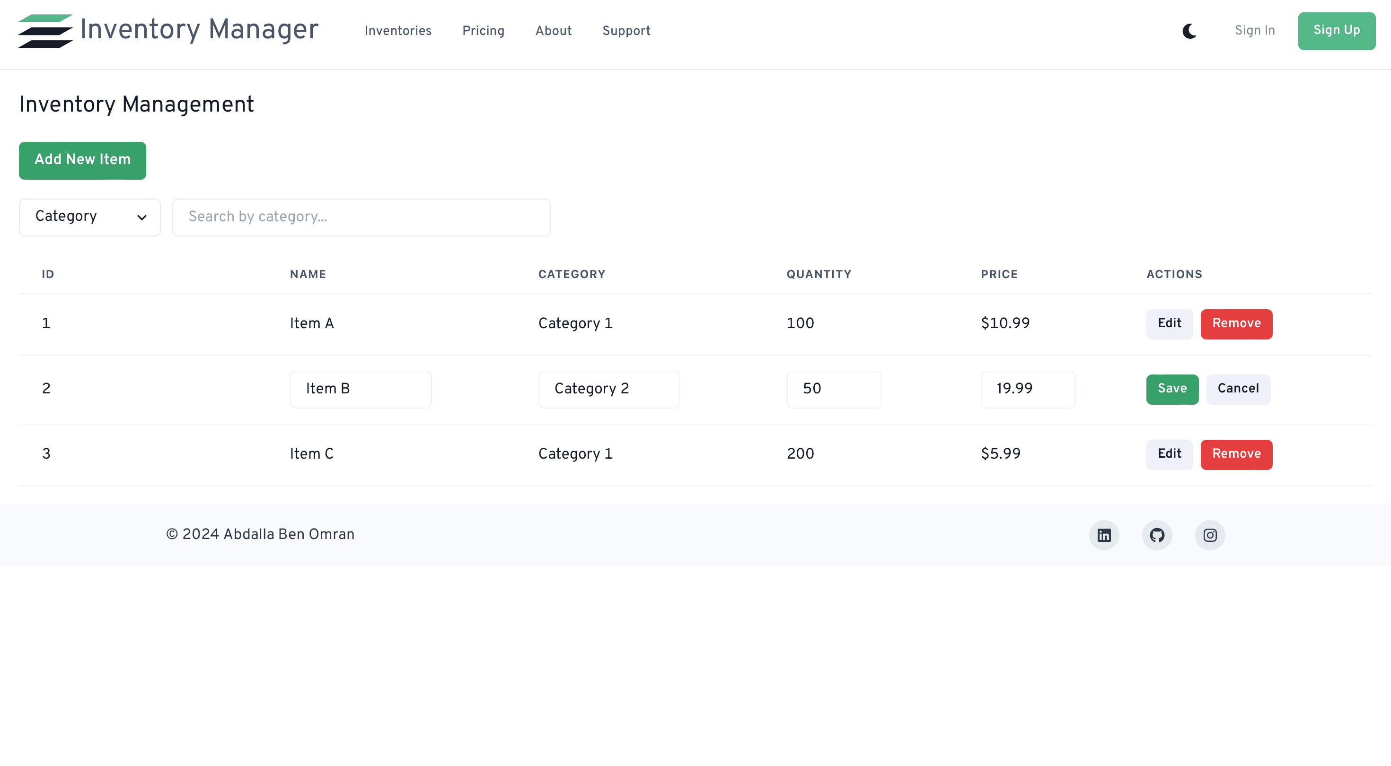Remove the Item C row

click(x=1236, y=454)
